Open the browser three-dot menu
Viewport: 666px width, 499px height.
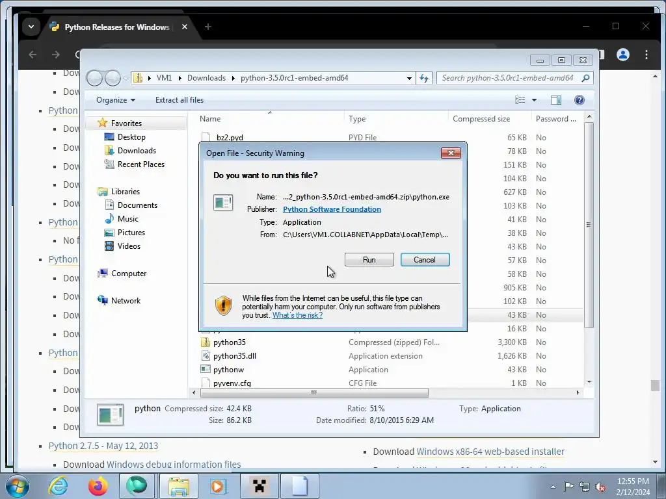coord(646,55)
